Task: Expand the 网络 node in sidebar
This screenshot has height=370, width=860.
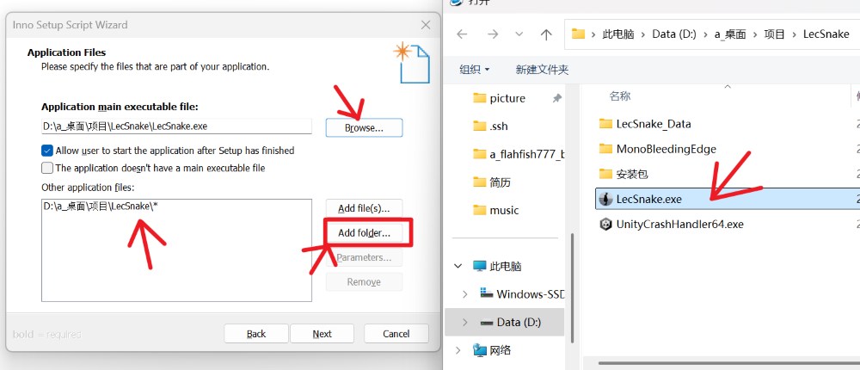Action: (458, 349)
